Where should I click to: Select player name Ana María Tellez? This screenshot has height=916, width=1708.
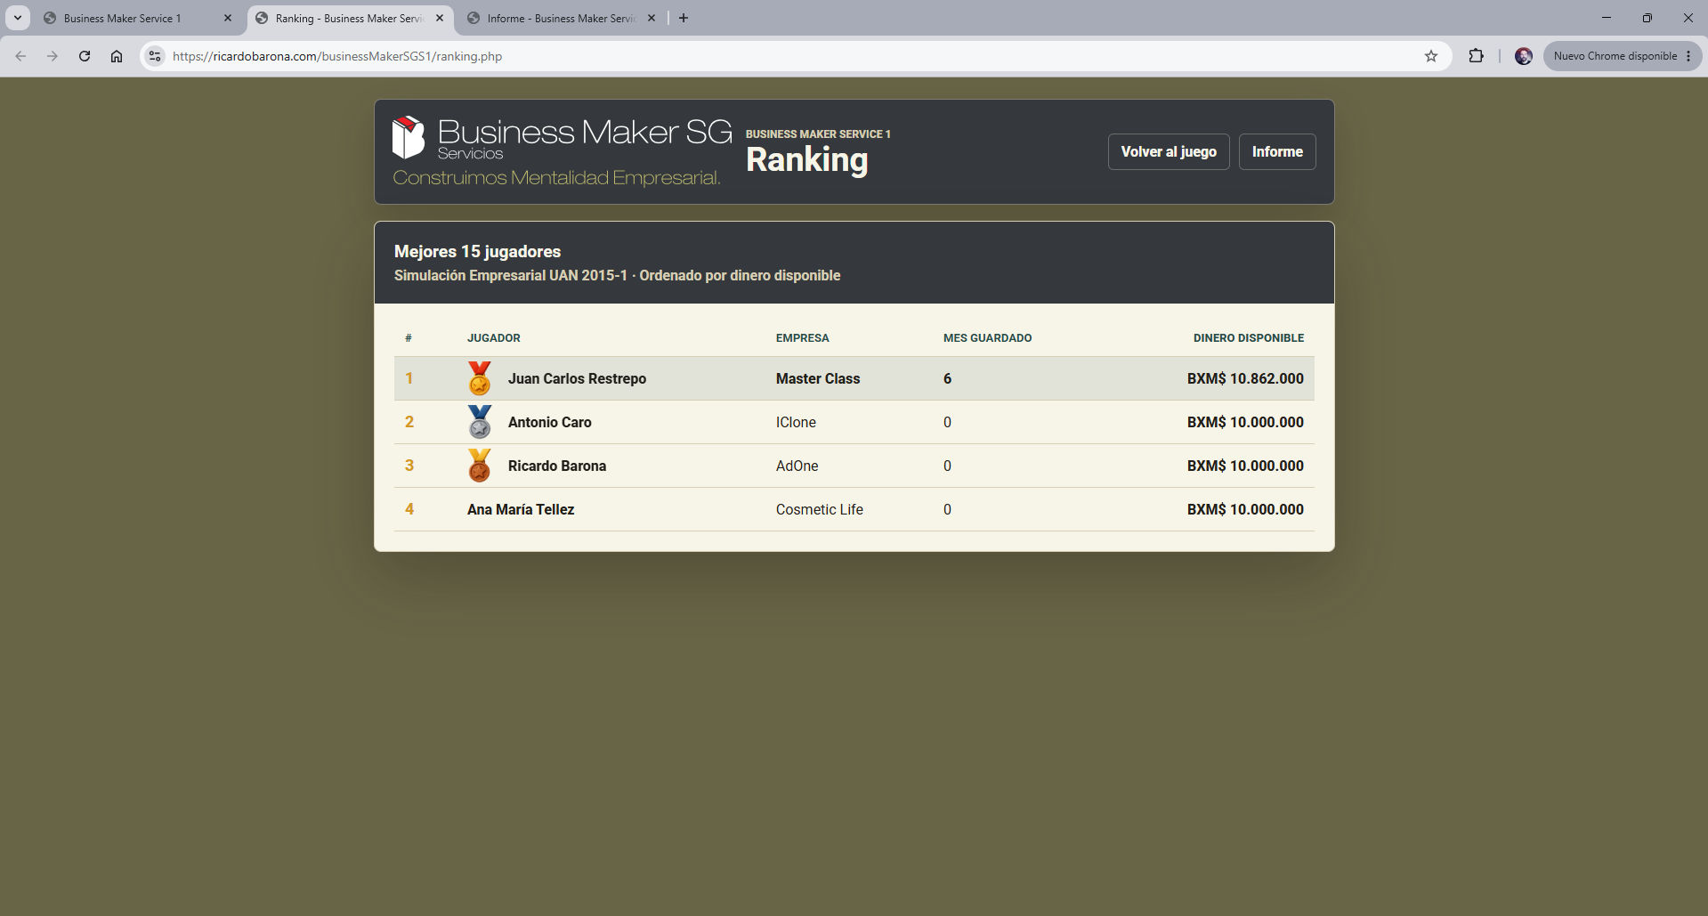(521, 509)
